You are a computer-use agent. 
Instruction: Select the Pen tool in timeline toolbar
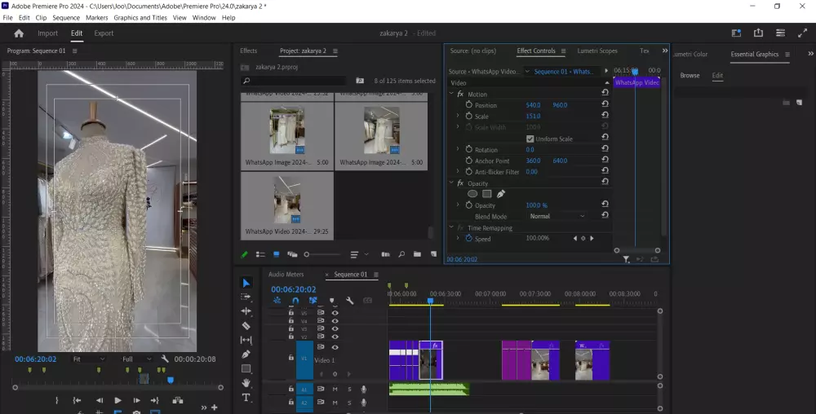point(246,355)
